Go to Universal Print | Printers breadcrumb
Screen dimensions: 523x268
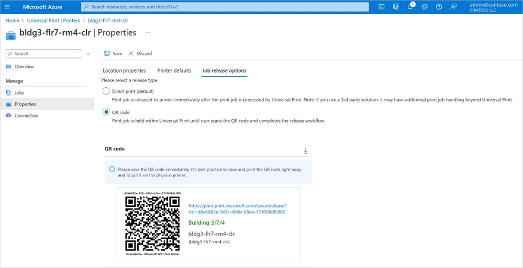coord(53,21)
